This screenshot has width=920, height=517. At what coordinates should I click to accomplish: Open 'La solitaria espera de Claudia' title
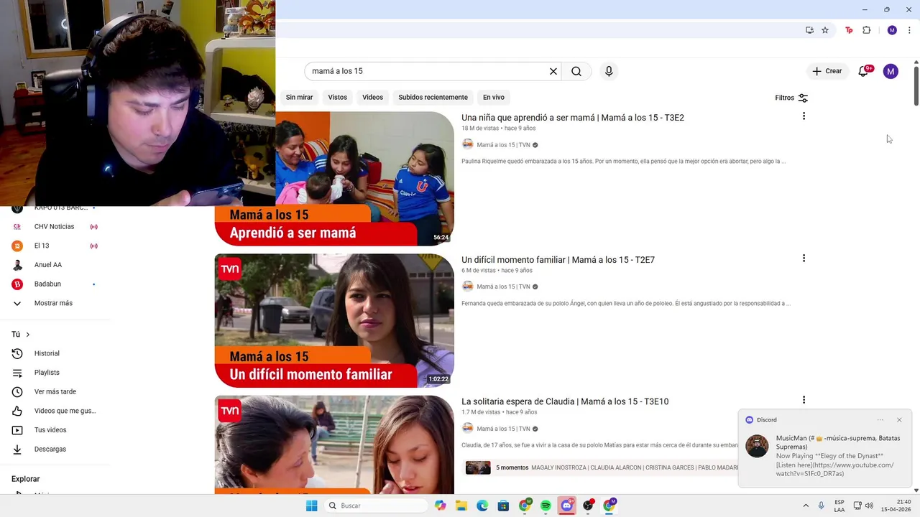pyautogui.click(x=565, y=401)
